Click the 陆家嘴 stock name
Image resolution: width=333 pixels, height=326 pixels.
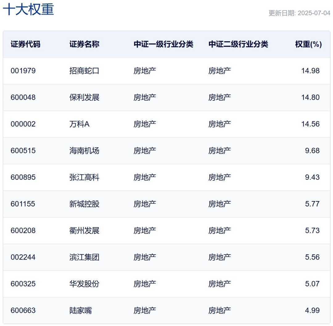coord(81,311)
